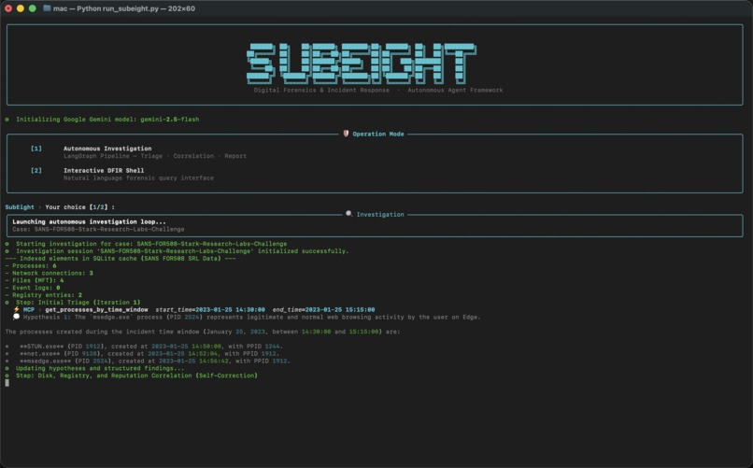Click 'Case: SANS-FOR508-Stark-Research-Labs-Challenge' line

98,229
